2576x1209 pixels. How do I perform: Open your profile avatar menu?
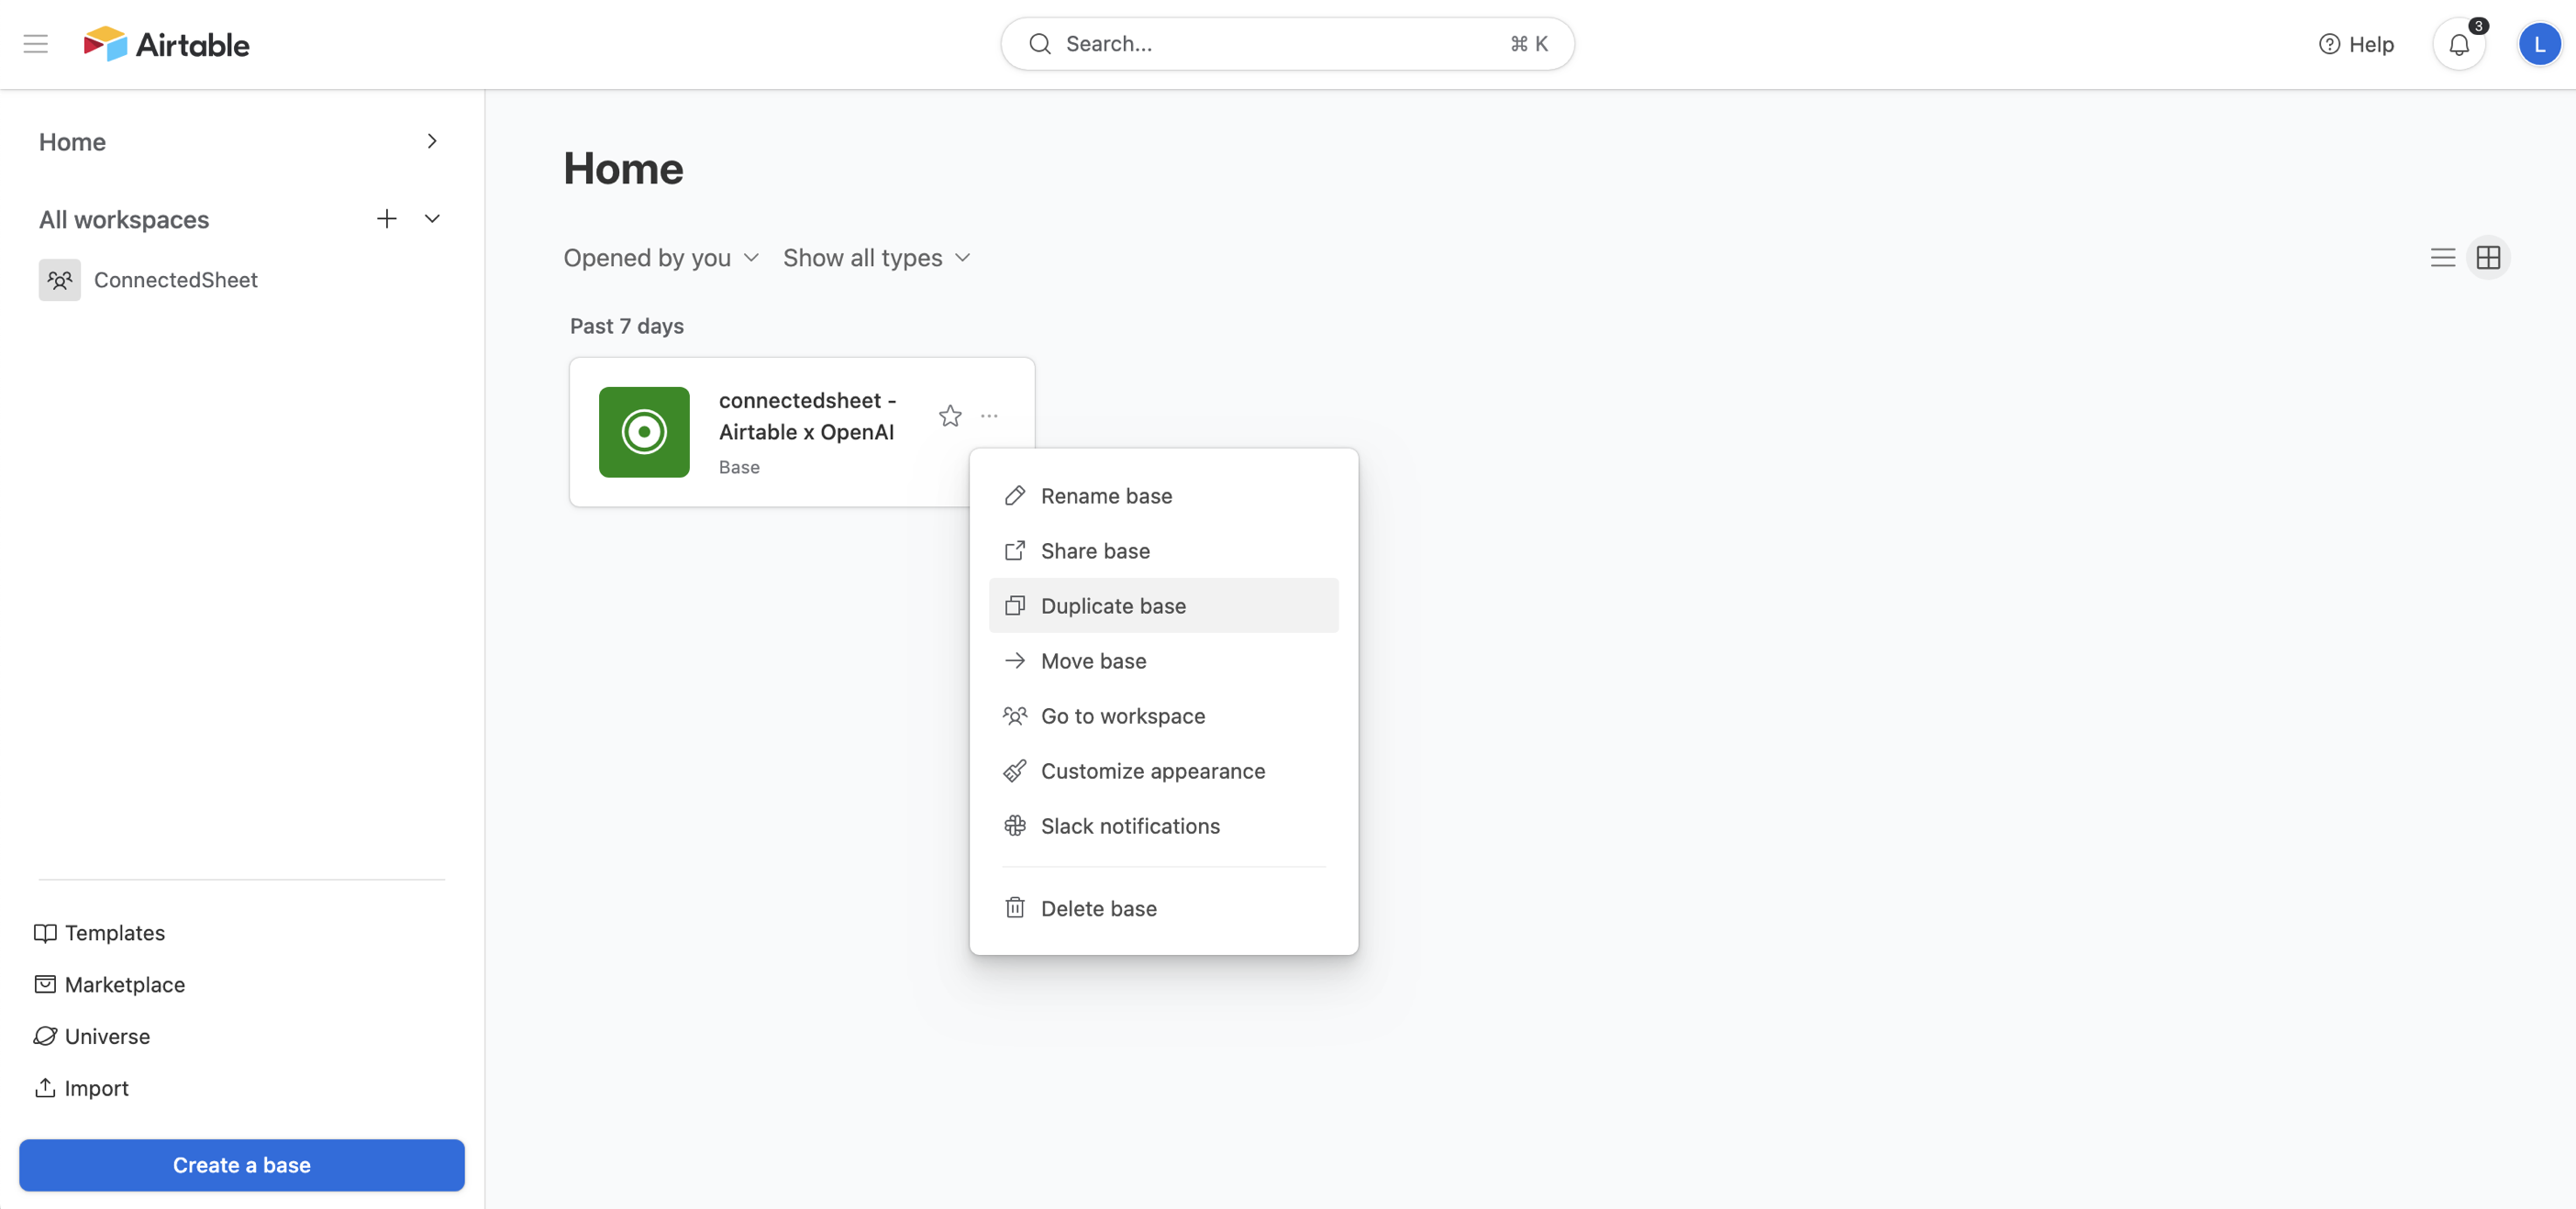pos(2539,43)
